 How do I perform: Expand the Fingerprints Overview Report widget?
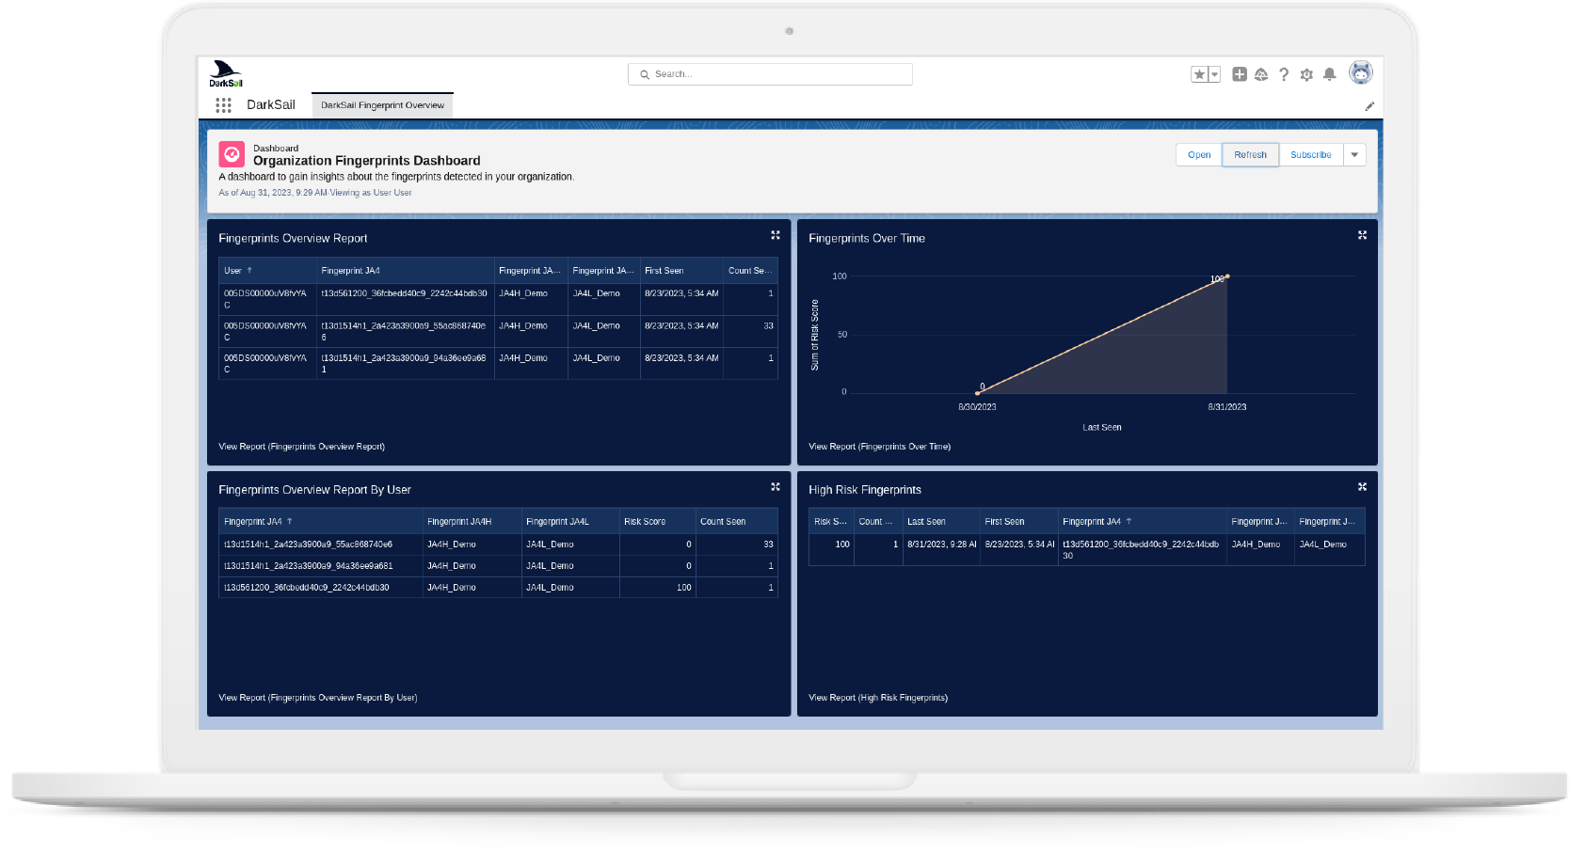pyautogui.click(x=776, y=235)
